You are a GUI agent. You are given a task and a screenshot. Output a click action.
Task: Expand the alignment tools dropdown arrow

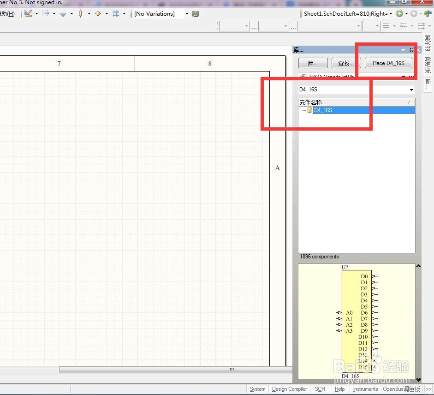(x=54, y=13)
